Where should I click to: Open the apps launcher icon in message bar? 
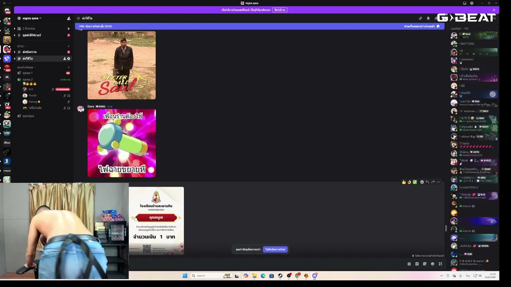click(440, 264)
